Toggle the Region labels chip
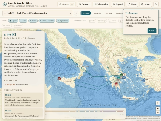This screenshot has height=121, width=161. (63, 21)
